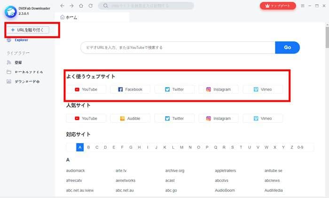
Task: Click the video URL input field
Action: [x=178, y=47]
